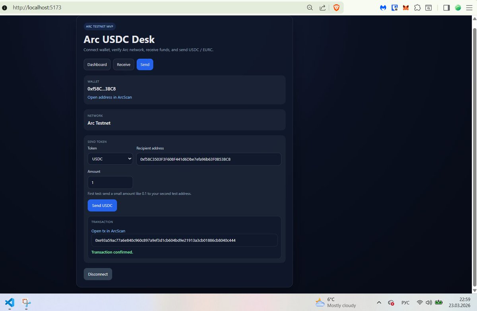The image size is (477, 311).
Task: Open Snipping Tool from the taskbar
Action: point(27,303)
